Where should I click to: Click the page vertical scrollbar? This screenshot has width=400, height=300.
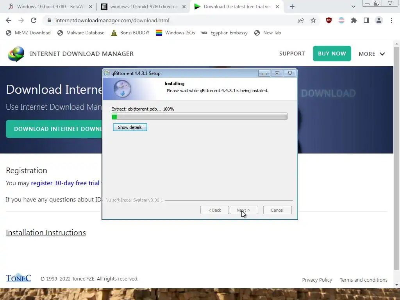coord(397,158)
